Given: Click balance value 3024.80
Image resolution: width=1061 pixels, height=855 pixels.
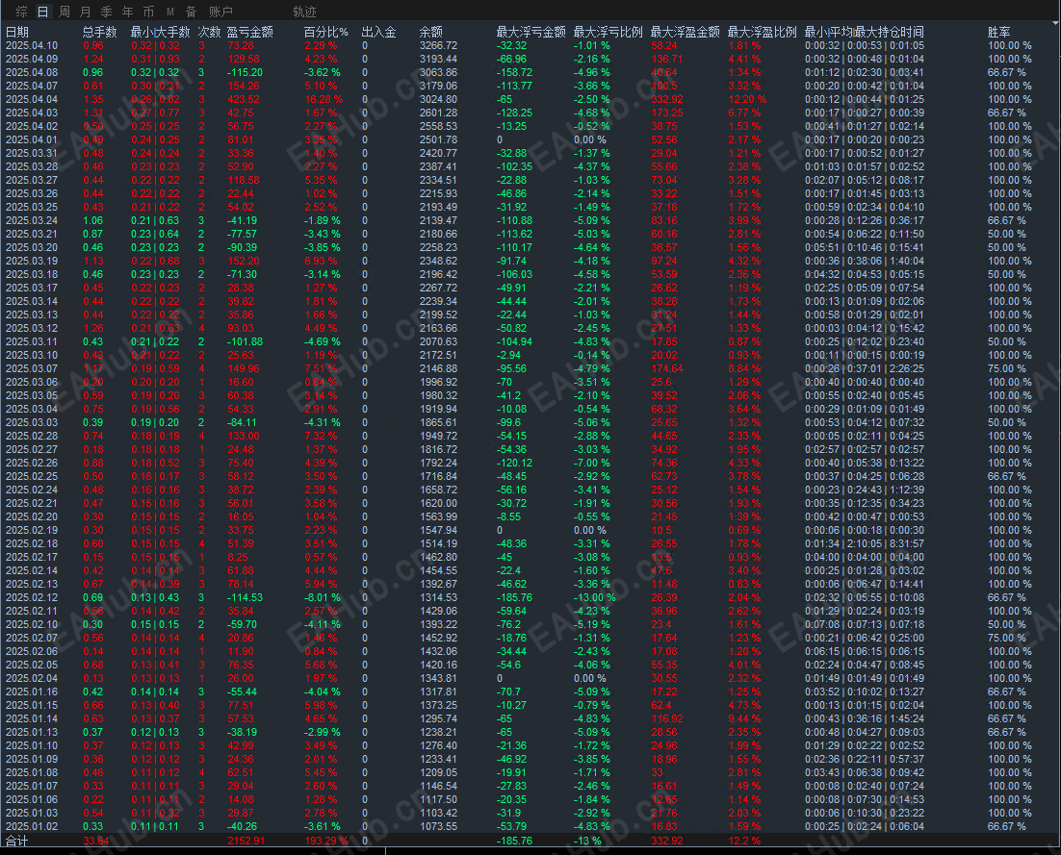Looking at the screenshot, I should point(438,99).
